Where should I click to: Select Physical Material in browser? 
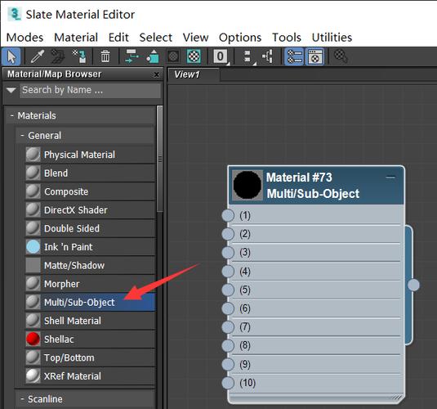pos(91,155)
